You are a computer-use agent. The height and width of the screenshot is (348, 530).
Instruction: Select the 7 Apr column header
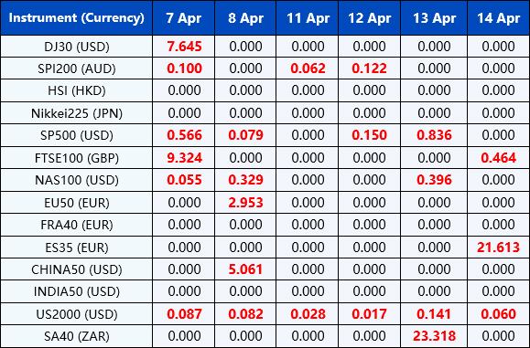tap(184, 18)
